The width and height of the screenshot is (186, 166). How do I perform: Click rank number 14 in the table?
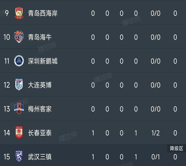[x=7, y=133]
